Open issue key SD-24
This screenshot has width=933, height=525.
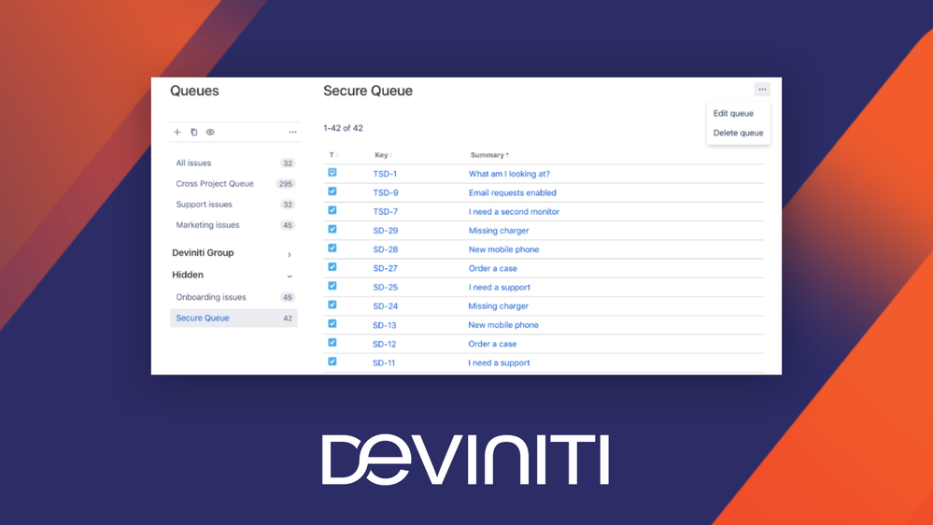[x=386, y=306]
